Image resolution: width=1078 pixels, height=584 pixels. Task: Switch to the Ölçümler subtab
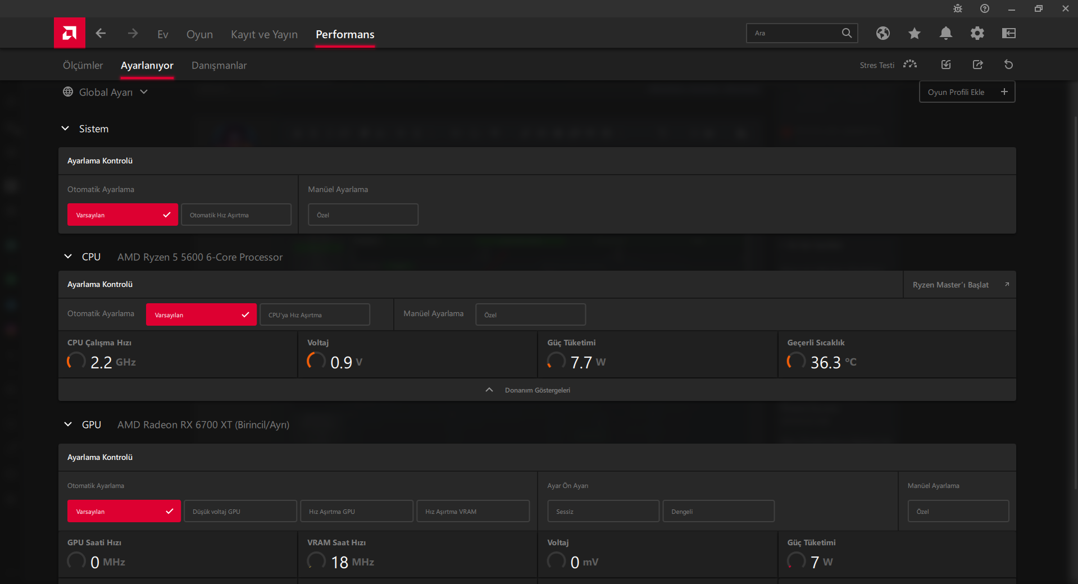tap(83, 65)
